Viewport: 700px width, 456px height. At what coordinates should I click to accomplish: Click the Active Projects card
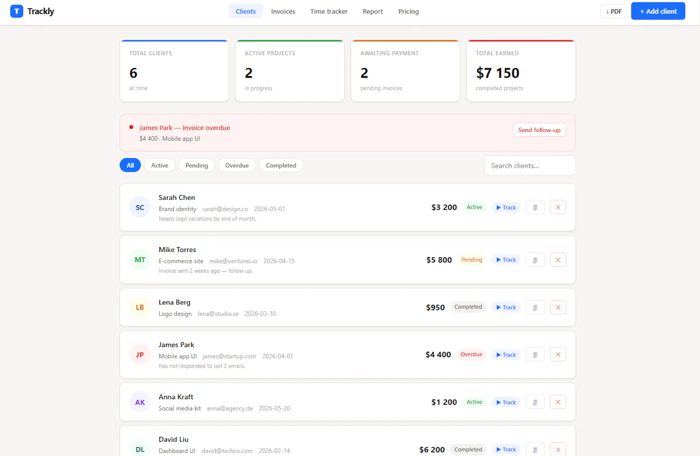coord(290,71)
